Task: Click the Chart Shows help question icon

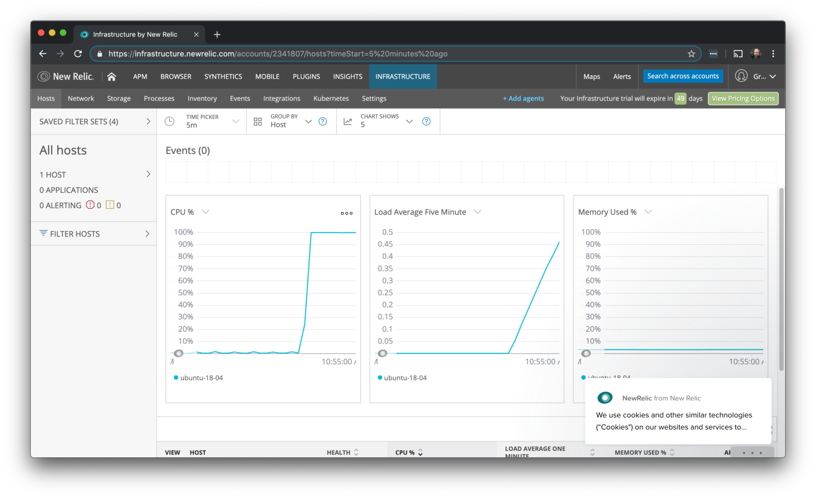Action: (426, 121)
